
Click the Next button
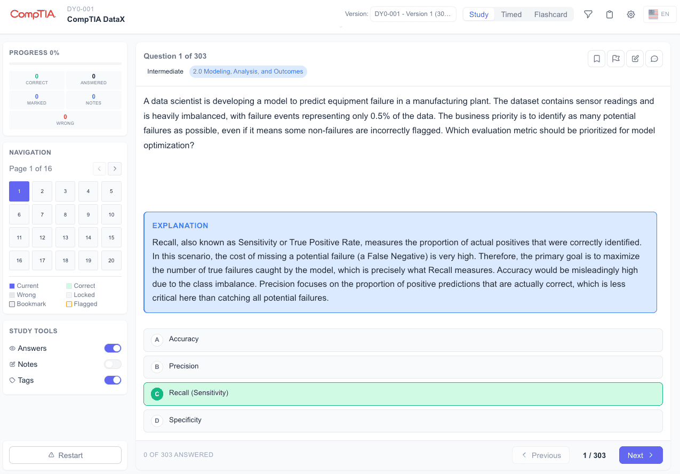(641, 455)
